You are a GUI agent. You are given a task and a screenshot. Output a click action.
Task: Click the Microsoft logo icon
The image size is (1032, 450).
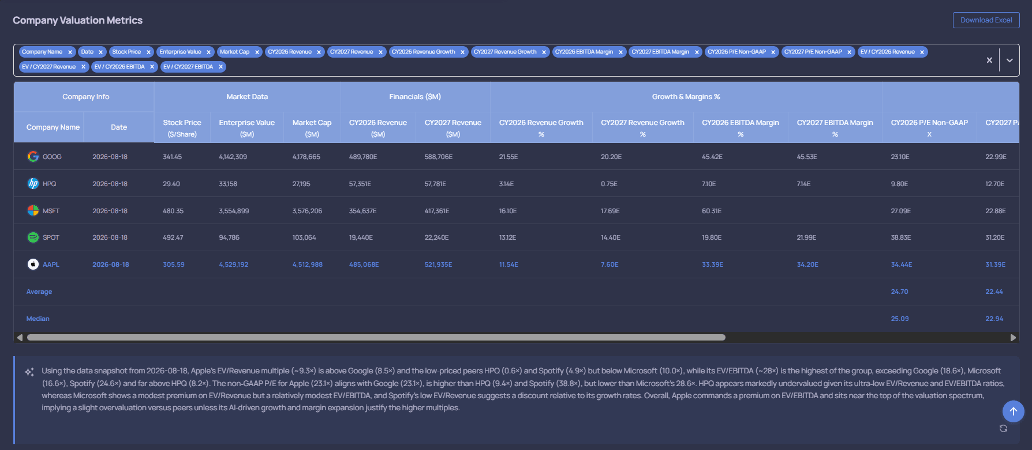point(33,210)
